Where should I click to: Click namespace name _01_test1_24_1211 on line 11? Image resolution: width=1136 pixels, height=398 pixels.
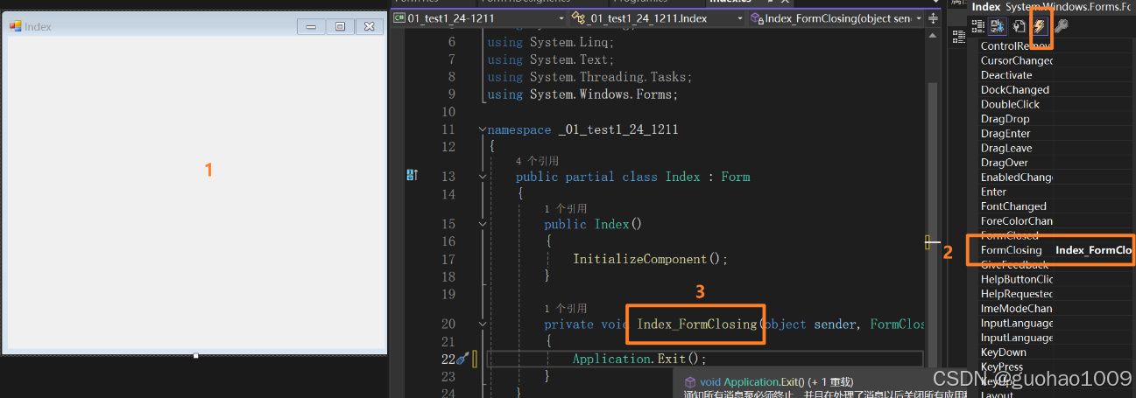coord(618,129)
